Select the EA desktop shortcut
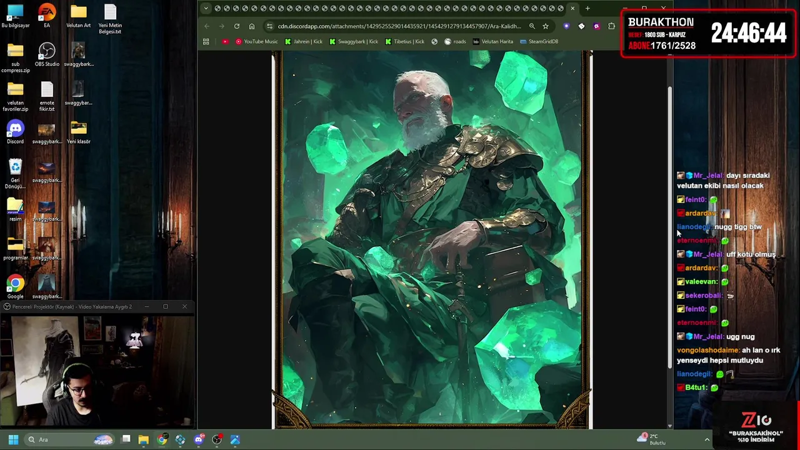The image size is (800, 450). 47,16
